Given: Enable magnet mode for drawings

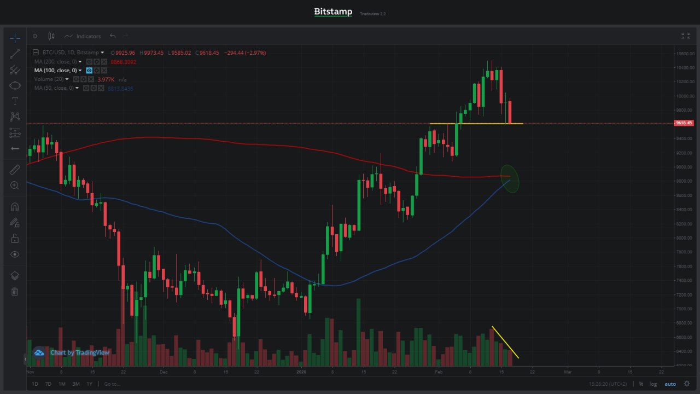Looking at the screenshot, I should [x=15, y=207].
